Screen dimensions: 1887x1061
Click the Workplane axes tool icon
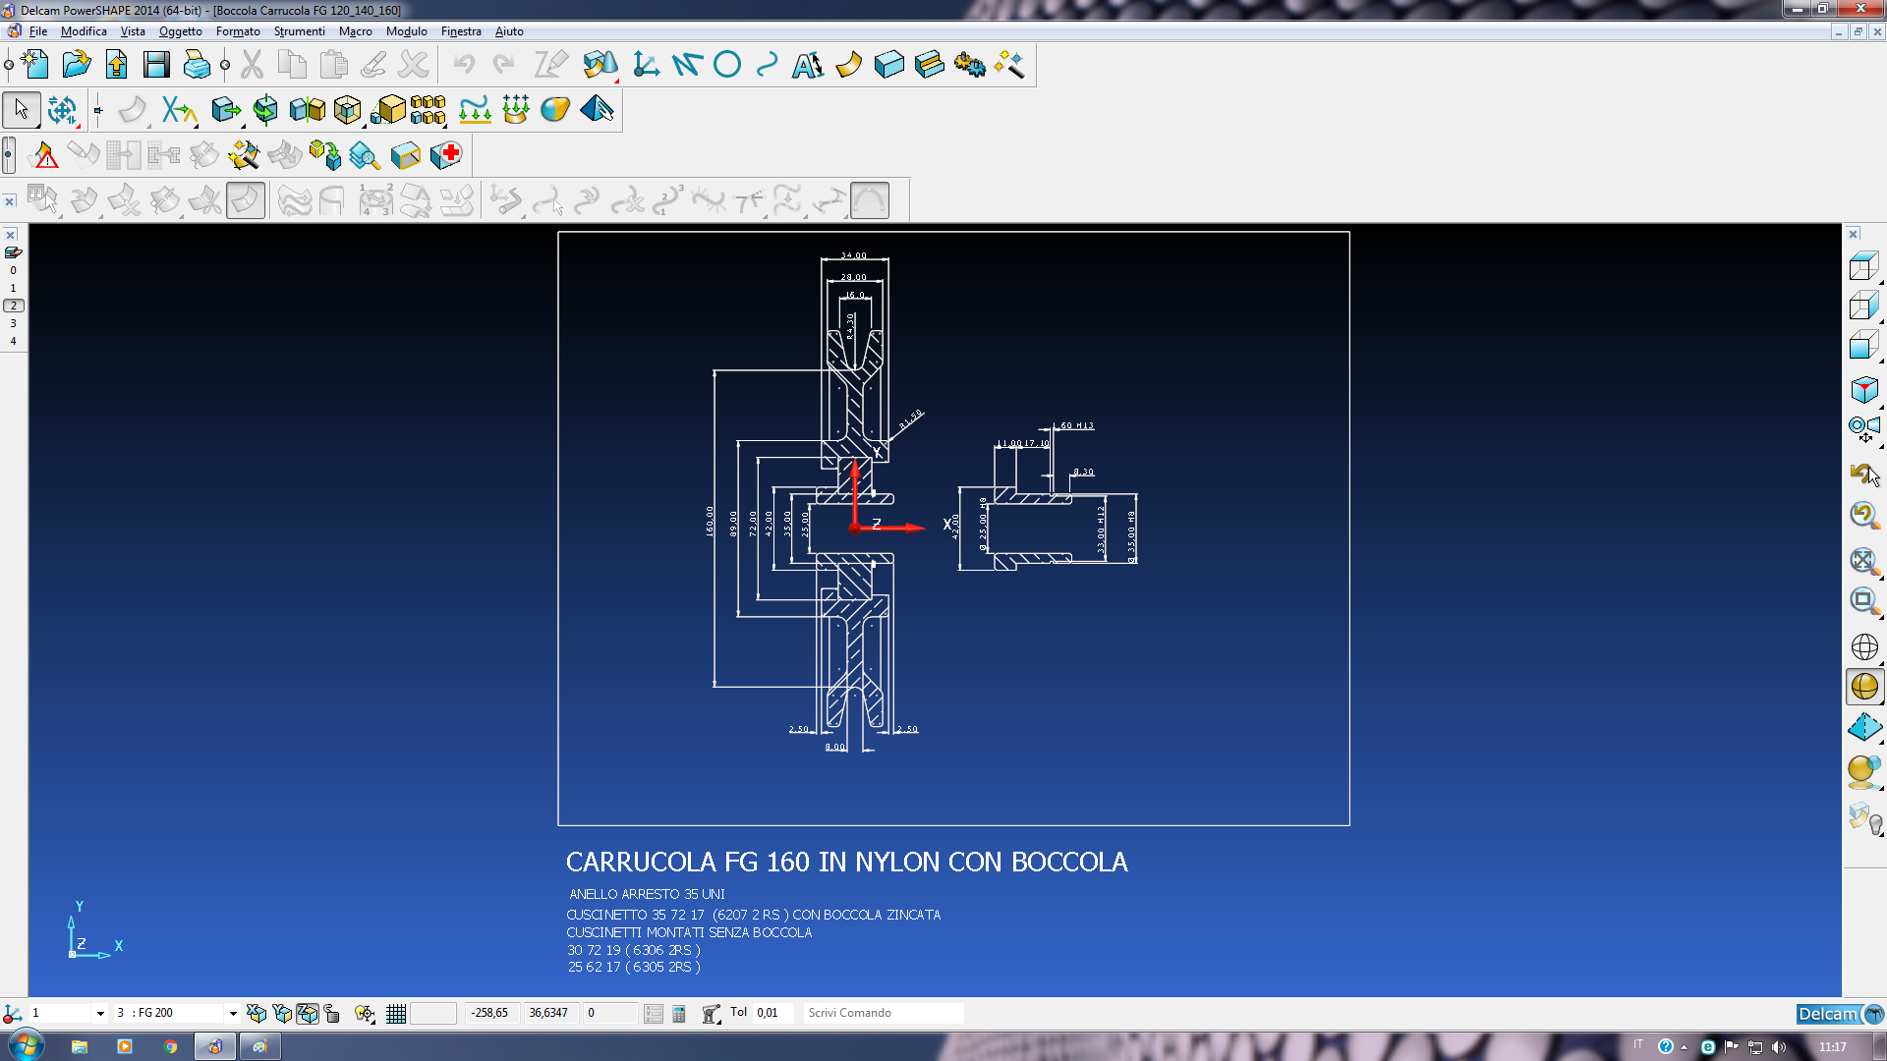646,65
